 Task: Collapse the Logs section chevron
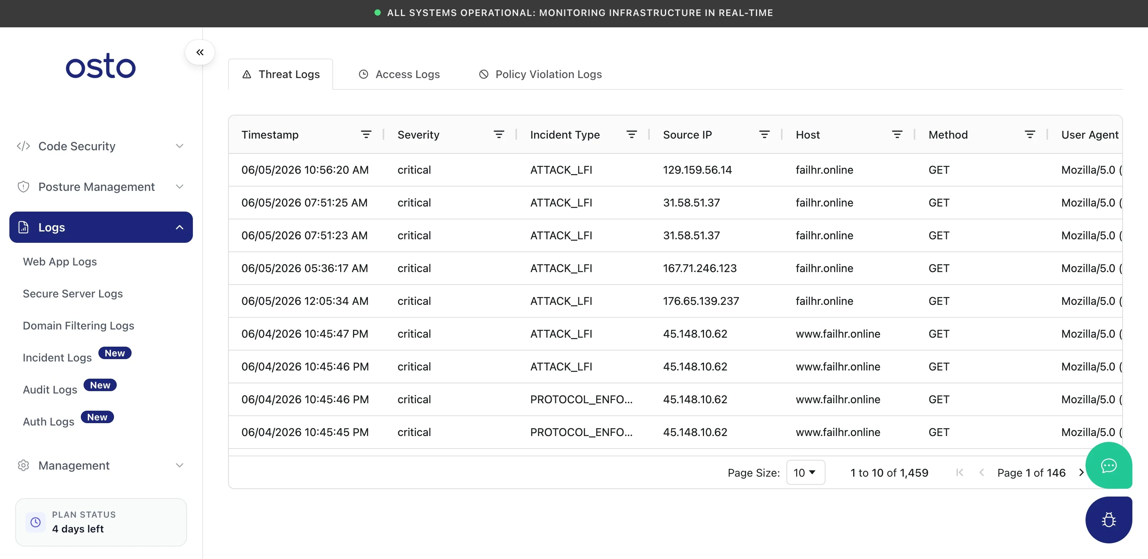coord(180,227)
